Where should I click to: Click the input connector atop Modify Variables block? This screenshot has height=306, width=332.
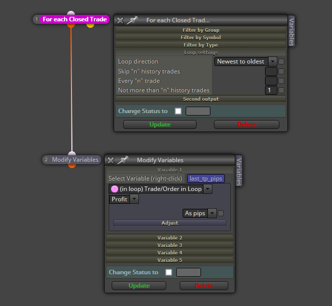point(72,153)
